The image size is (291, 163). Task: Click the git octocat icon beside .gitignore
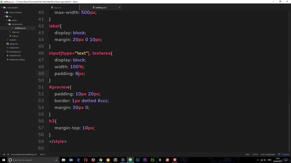[x=7, y=44]
